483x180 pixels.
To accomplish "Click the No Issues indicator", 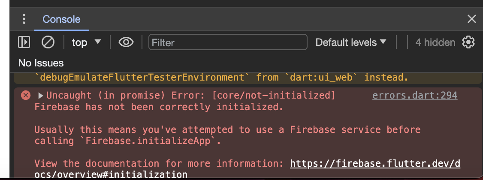I will pyautogui.click(x=41, y=63).
